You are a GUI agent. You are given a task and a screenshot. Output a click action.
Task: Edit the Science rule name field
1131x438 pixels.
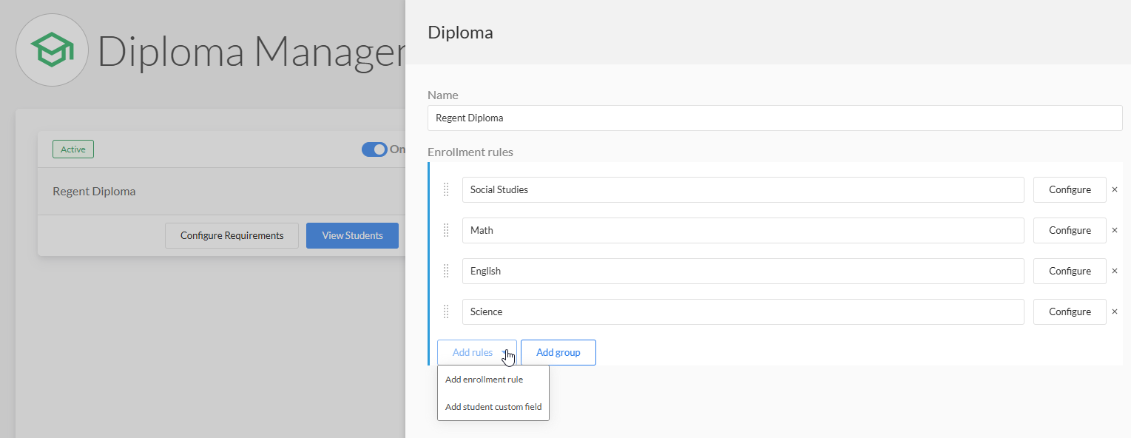click(x=743, y=311)
